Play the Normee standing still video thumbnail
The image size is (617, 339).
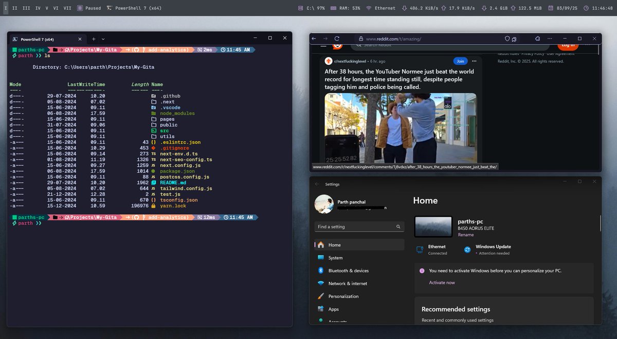click(401, 128)
